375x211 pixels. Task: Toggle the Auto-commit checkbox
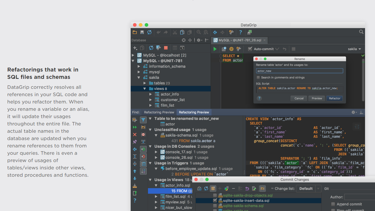click(250, 49)
